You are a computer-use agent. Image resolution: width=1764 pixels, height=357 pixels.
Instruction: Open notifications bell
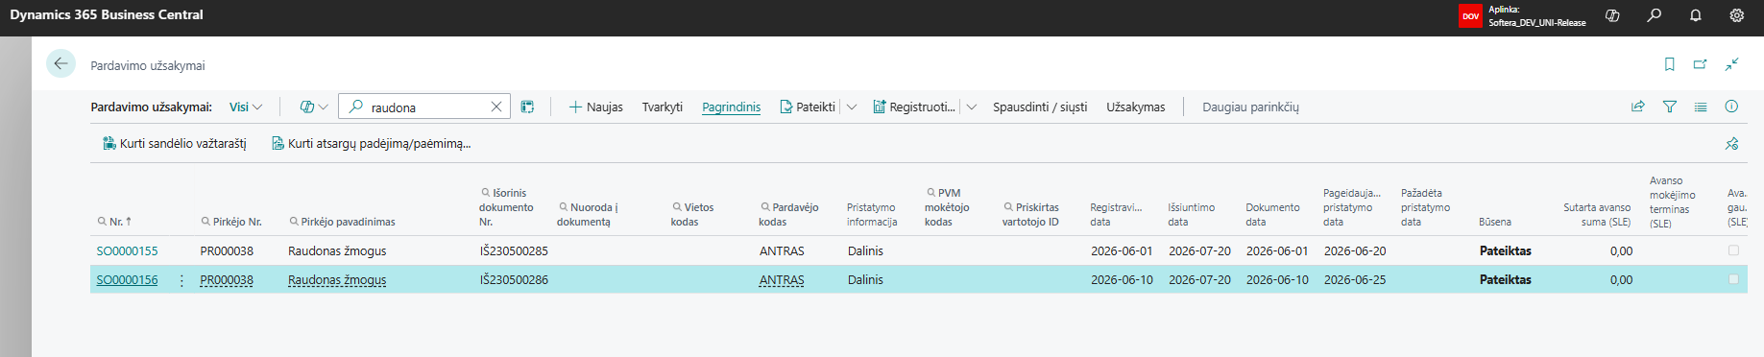tap(1695, 15)
